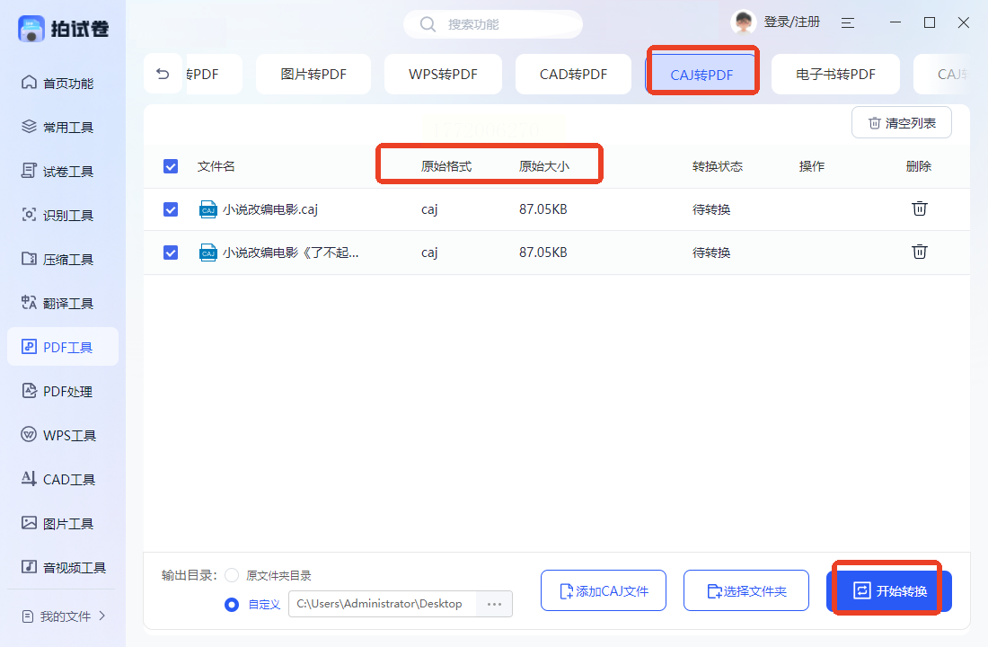Switch to the 电子书转PDF tab
Image resolution: width=988 pixels, height=647 pixels.
click(x=835, y=75)
